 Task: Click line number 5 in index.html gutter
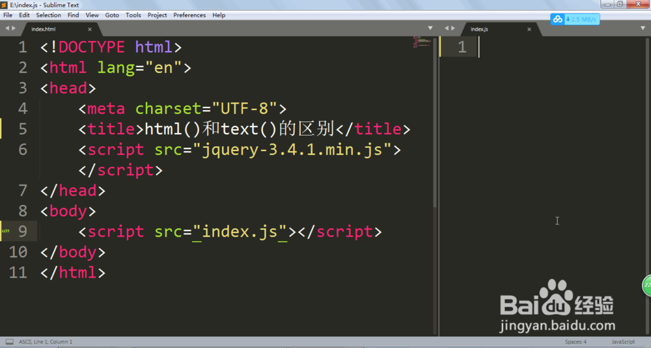(x=23, y=129)
